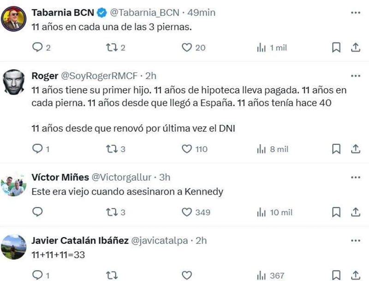
Task: View analytics on Roger's 8 mil views tweet
Action: pyautogui.click(x=262, y=149)
